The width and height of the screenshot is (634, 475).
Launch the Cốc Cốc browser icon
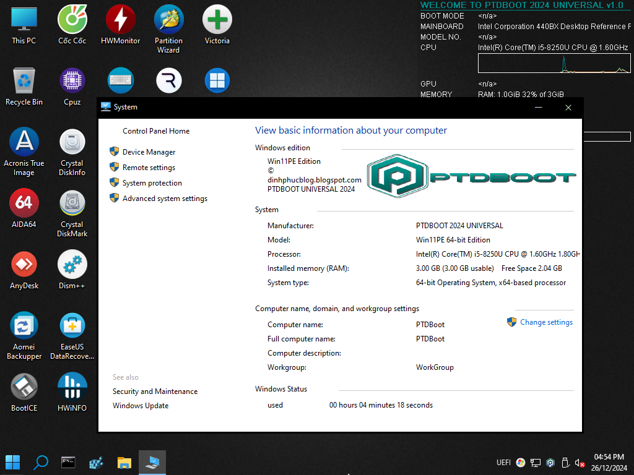point(72,25)
